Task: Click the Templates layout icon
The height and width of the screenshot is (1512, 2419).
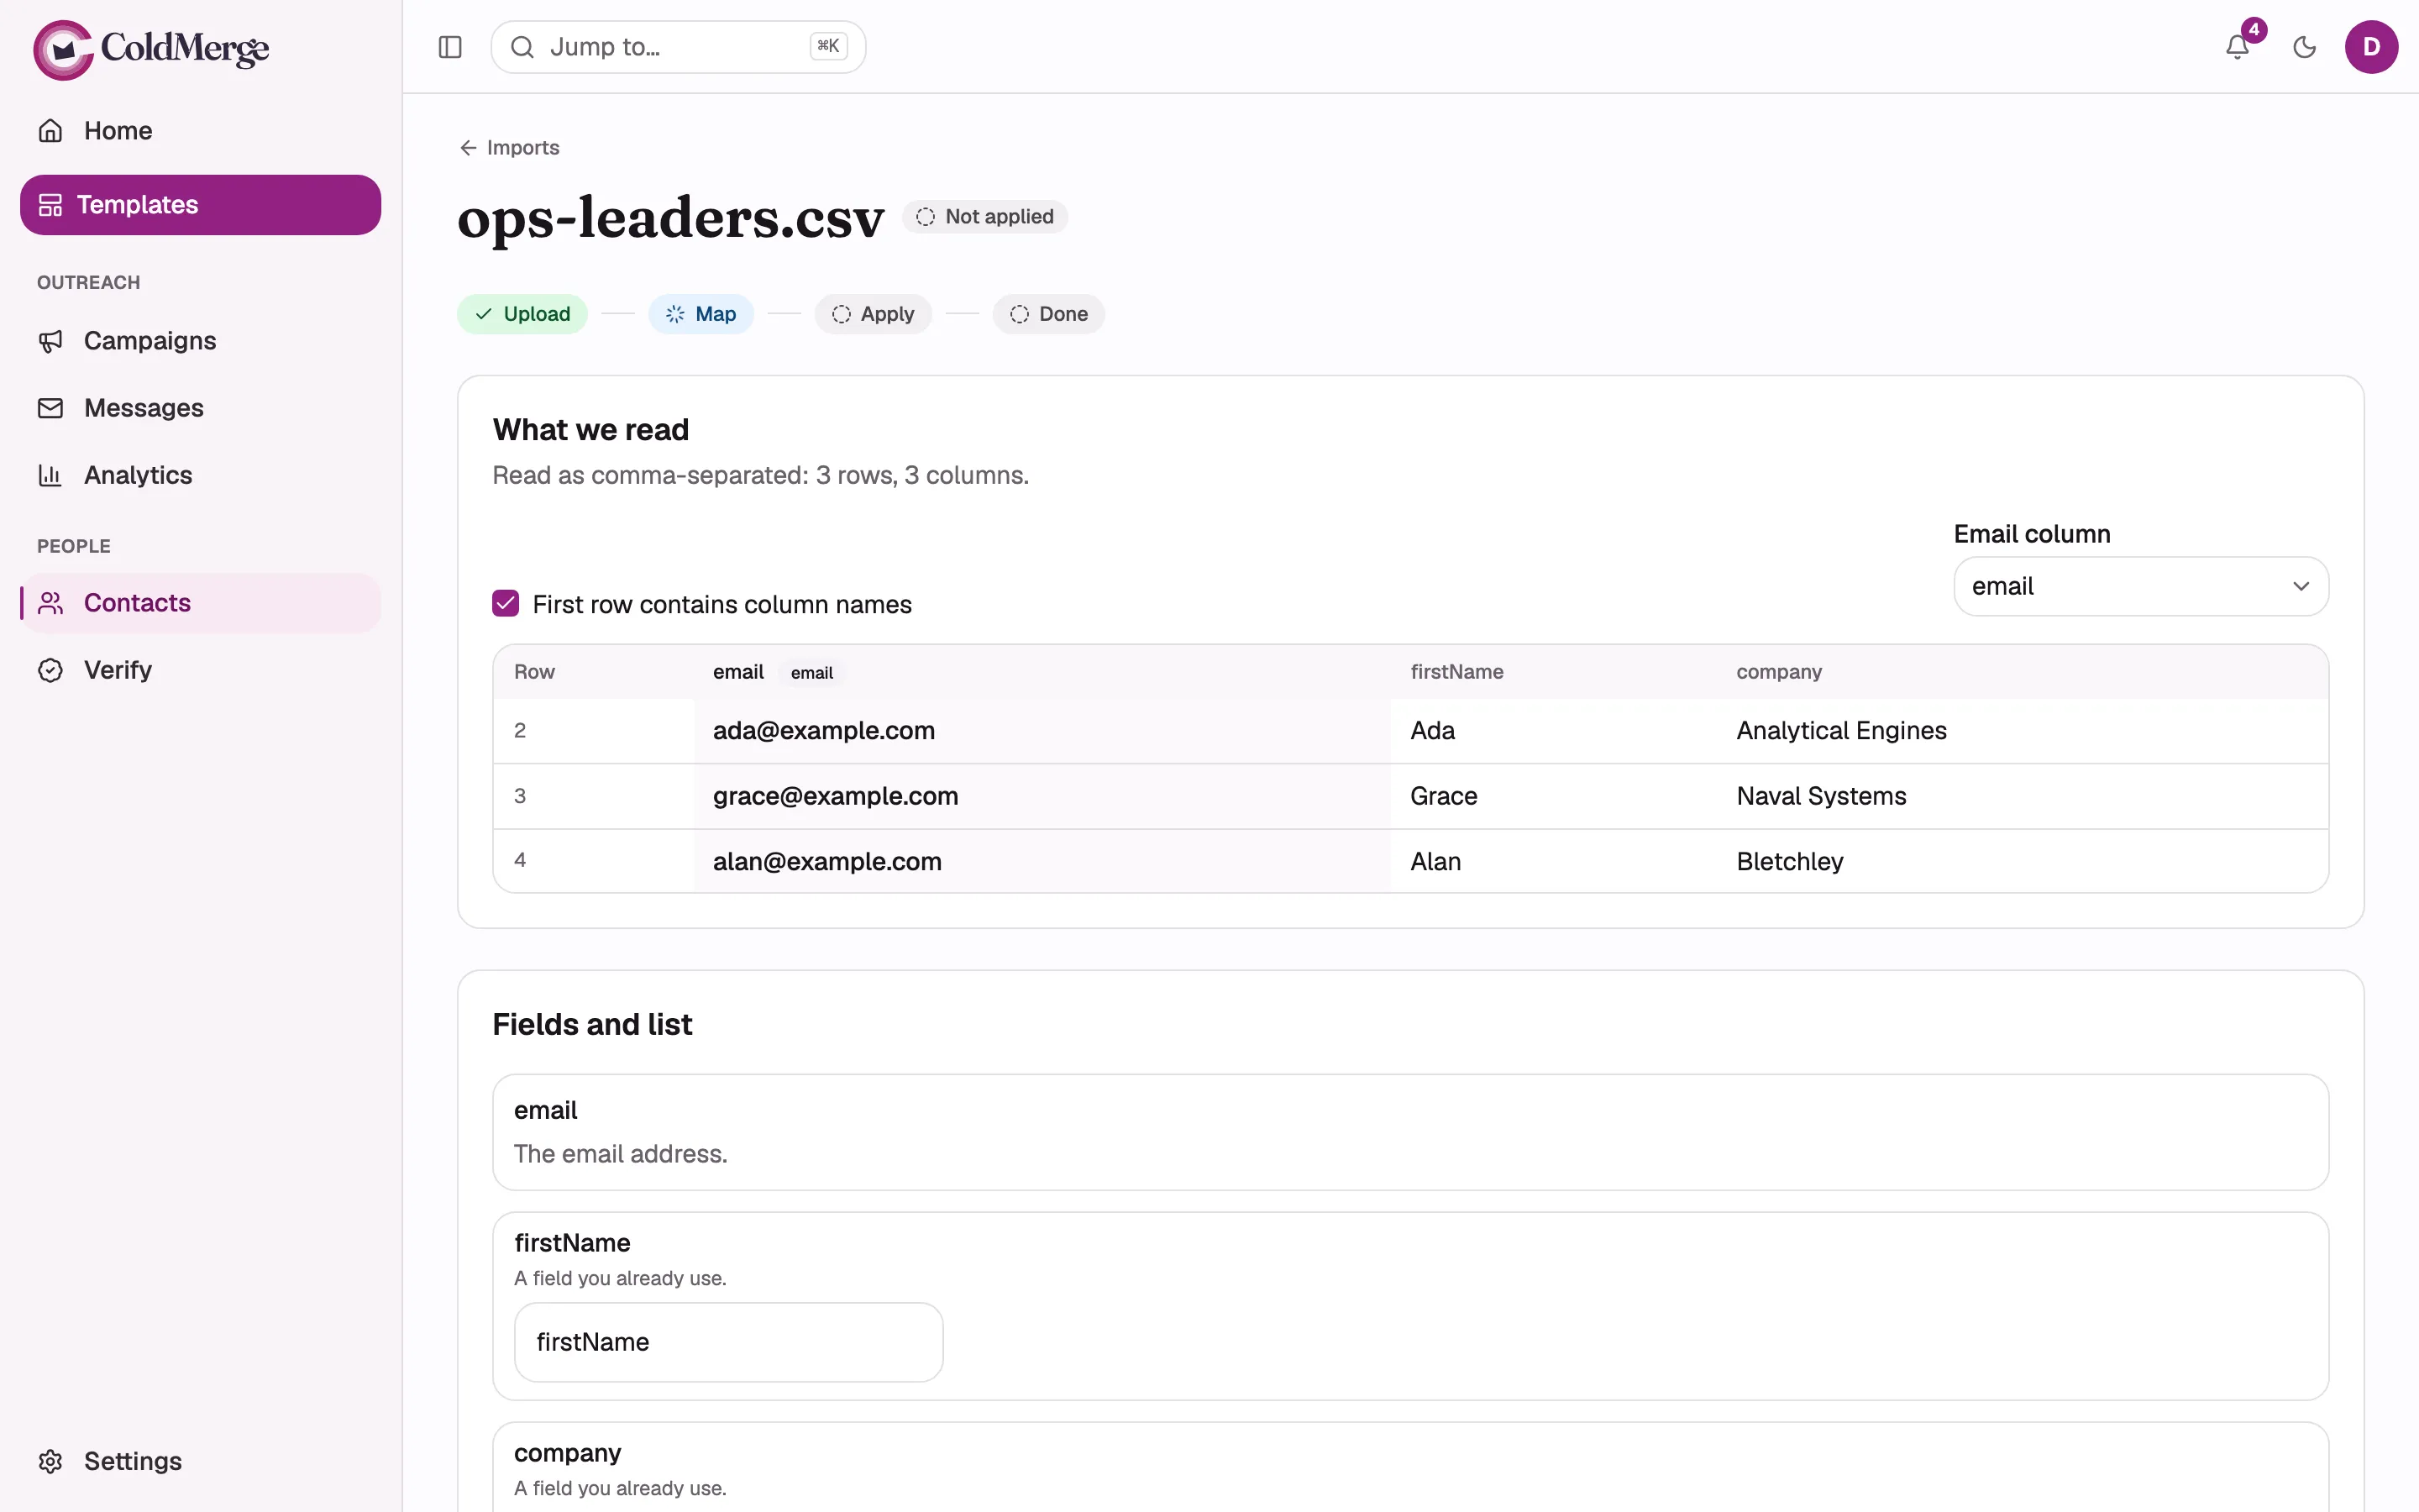Action: point(50,205)
